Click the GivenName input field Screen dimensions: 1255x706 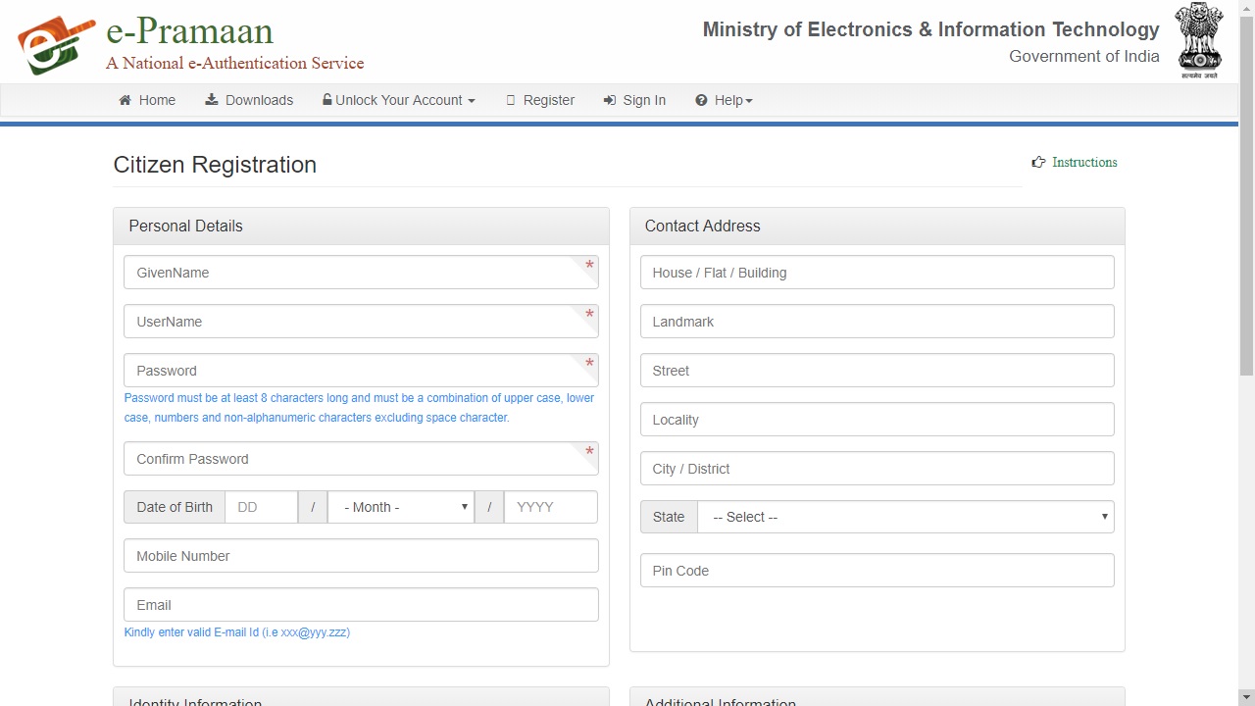point(361,272)
